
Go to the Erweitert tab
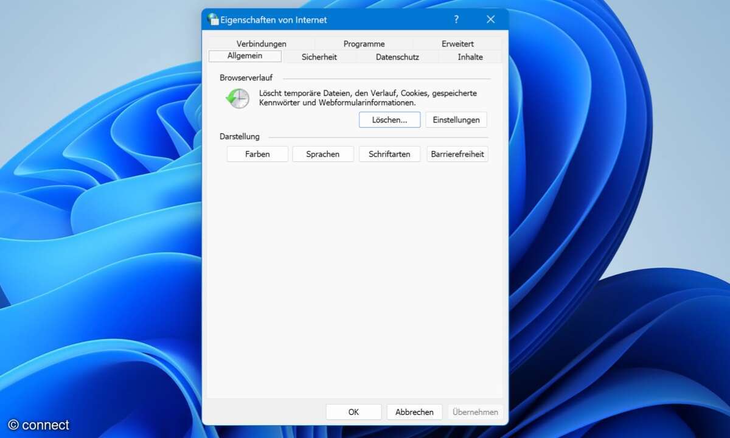(x=457, y=44)
